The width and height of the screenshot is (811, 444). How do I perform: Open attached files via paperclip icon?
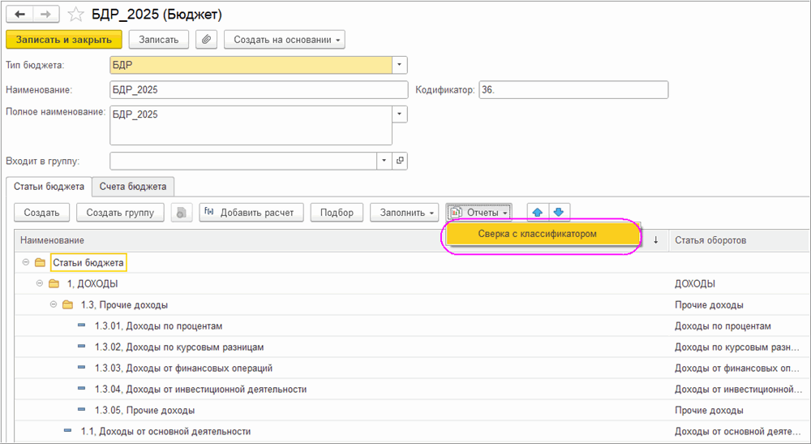tap(207, 39)
